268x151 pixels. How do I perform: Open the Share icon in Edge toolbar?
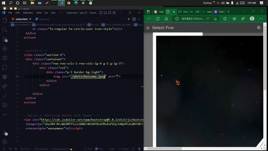(x=234, y=18)
